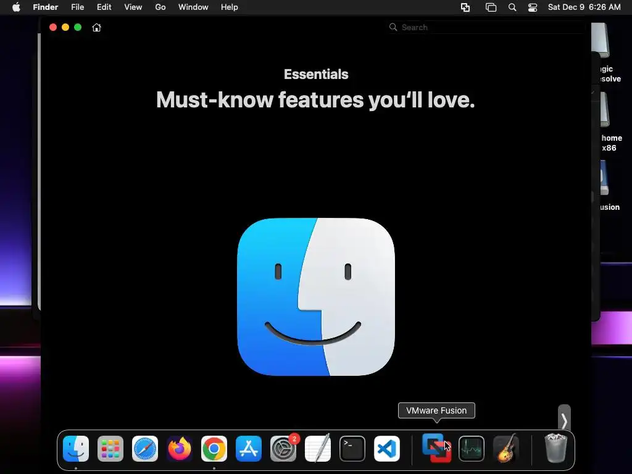632x474 pixels.
Task: Go to the home page icon
Action: coord(97,27)
